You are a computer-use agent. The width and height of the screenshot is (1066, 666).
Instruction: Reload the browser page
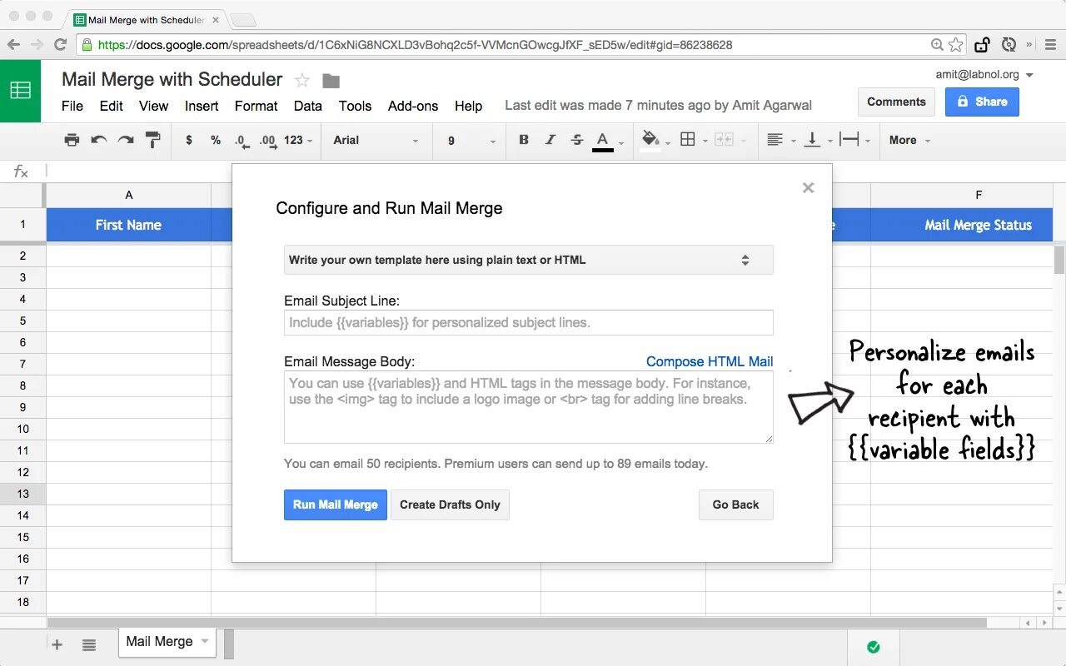coord(60,45)
